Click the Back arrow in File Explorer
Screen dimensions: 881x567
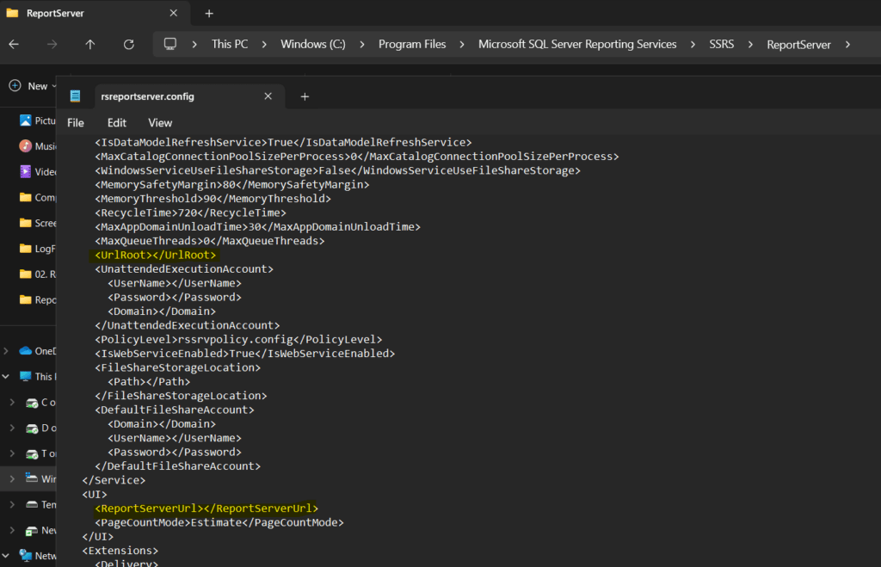pyautogui.click(x=14, y=45)
